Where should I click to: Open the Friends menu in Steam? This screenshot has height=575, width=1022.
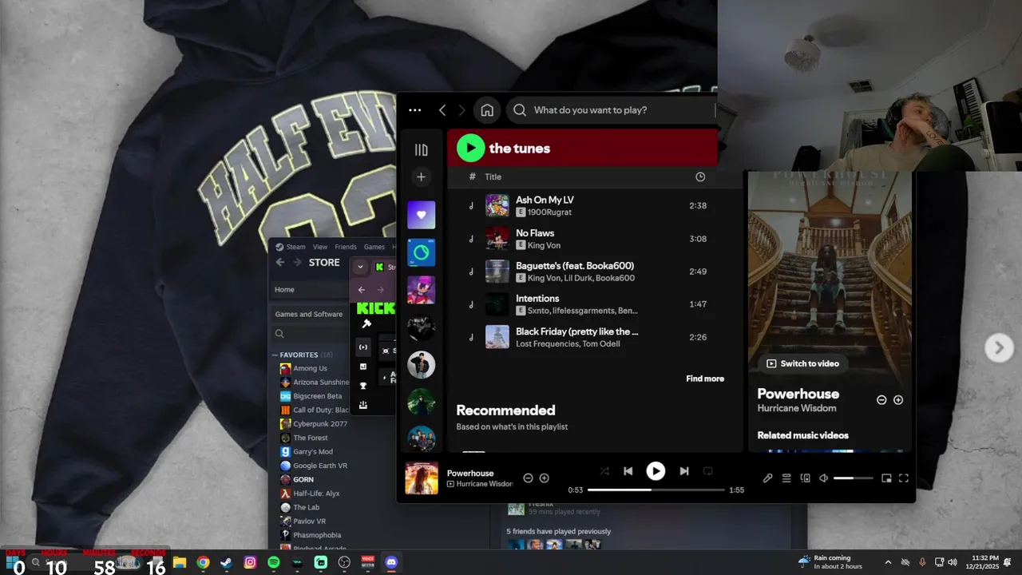[346, 247]
